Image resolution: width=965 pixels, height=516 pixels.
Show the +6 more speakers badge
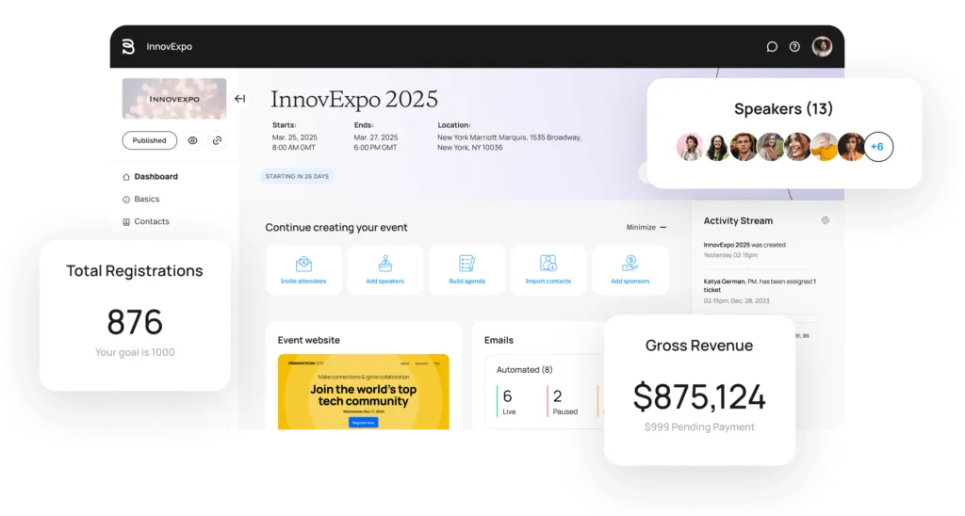(877, 147)
